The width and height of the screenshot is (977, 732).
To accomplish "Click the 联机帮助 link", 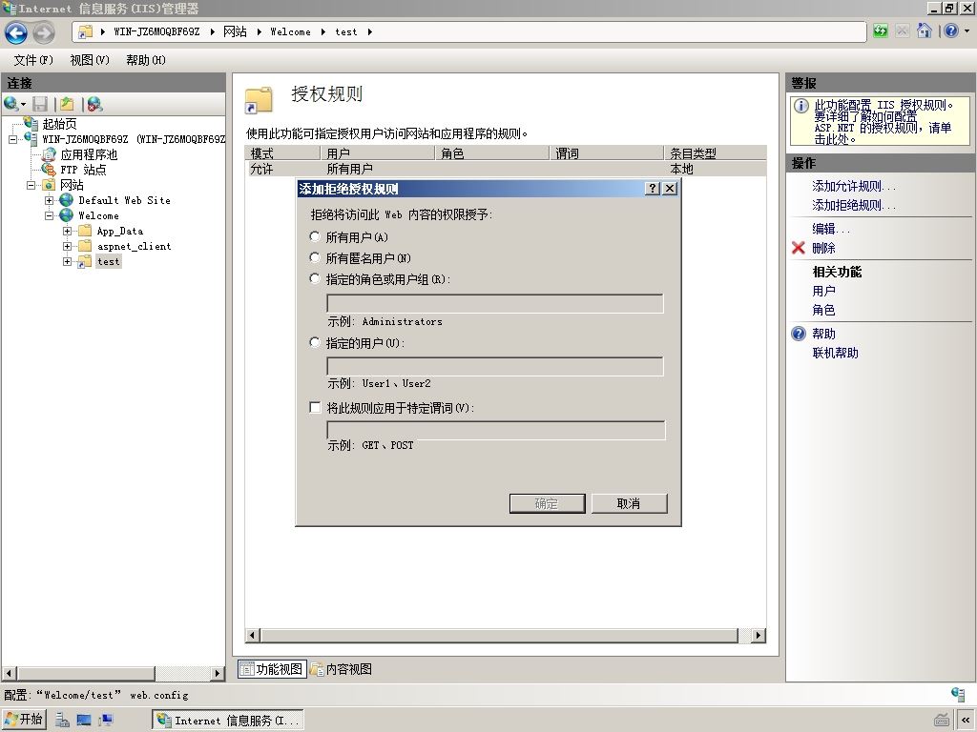I will [835, 353].
